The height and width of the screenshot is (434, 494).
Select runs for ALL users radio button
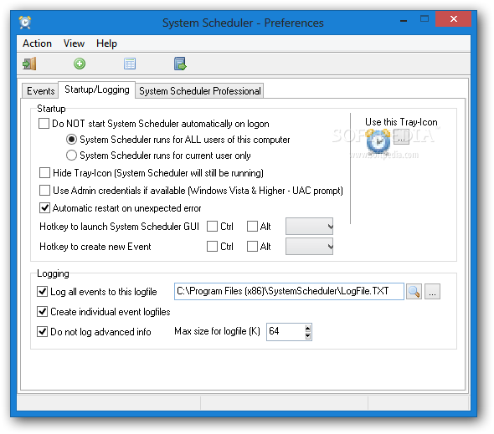(71, 139)
